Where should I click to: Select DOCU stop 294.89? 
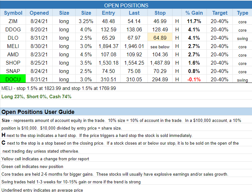pos(160,79)
